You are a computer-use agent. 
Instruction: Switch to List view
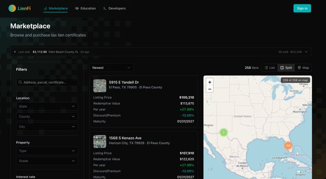pyautogui.click(x=269, y=68)
